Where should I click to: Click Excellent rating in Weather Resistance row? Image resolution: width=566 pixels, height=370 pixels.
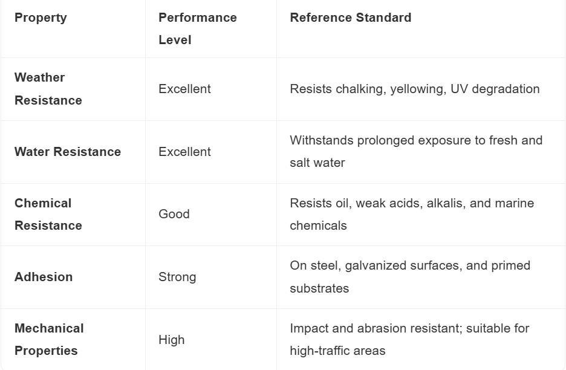(x=184, y=89)
